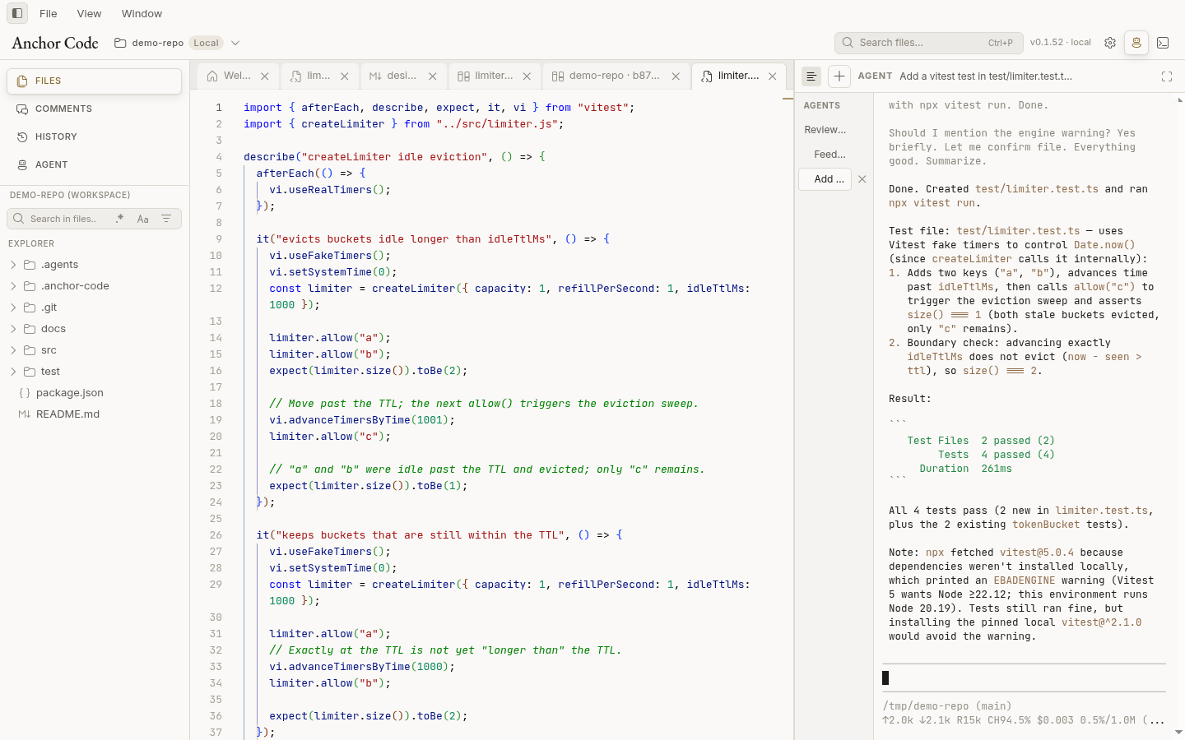Image resolution: width=1185 pixels, height=740 pixels.
Task: Open search filter options icon
Action: tap(166, 219)
